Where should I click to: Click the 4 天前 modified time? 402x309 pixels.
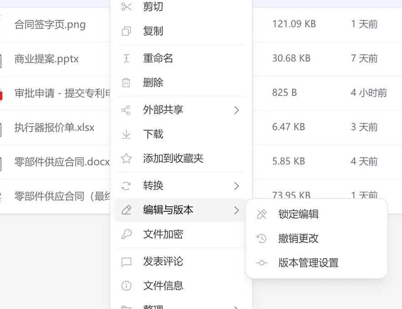coord(364,161)
